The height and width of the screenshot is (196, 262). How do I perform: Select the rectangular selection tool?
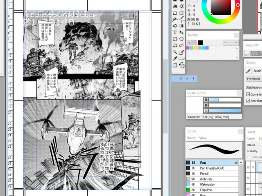175,39
